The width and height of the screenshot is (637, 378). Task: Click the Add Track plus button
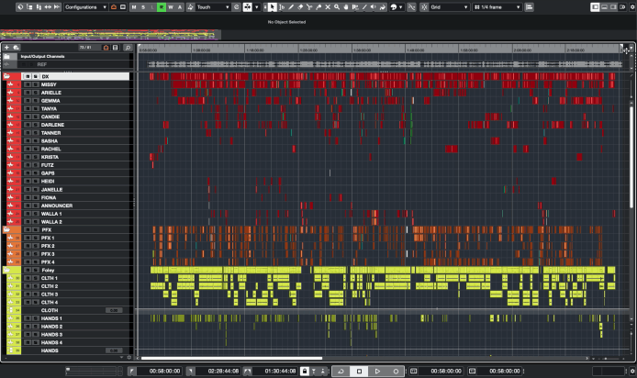[x=6, y=47]
